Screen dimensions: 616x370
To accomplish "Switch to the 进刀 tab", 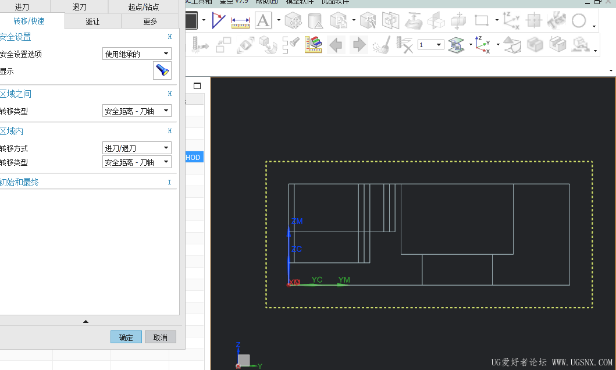I will pos(22,7).
